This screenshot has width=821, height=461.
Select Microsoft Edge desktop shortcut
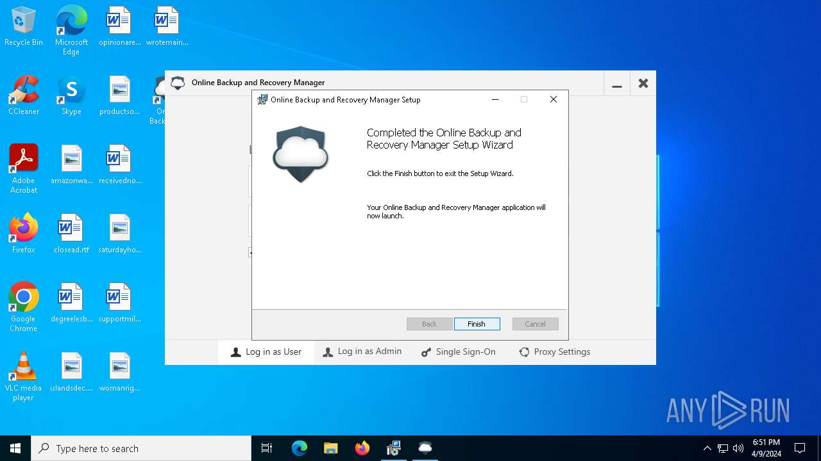[71, 30]
